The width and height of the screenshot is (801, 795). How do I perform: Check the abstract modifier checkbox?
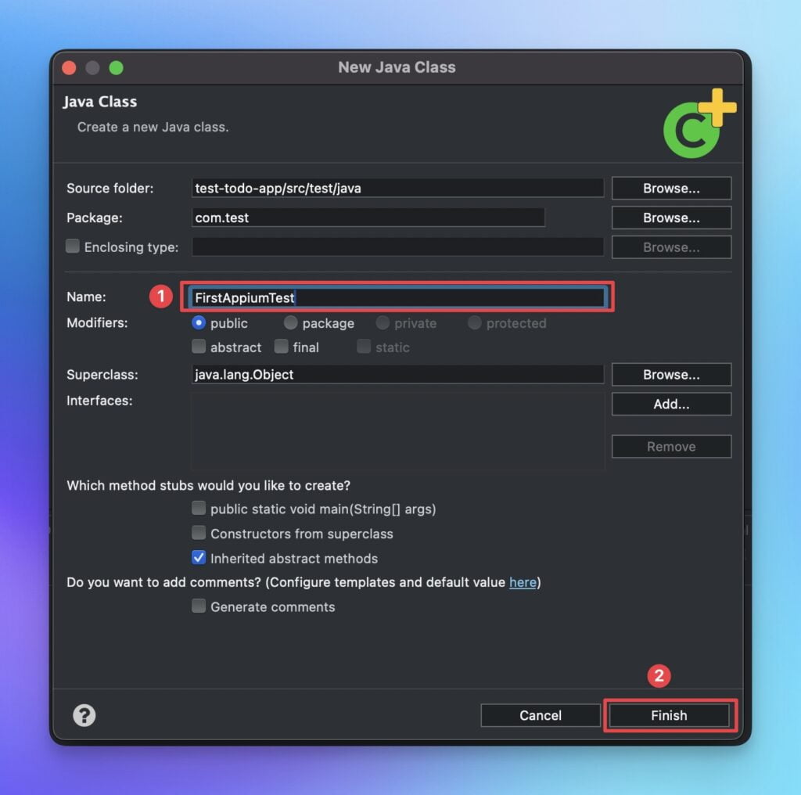(x=199, y=347)
